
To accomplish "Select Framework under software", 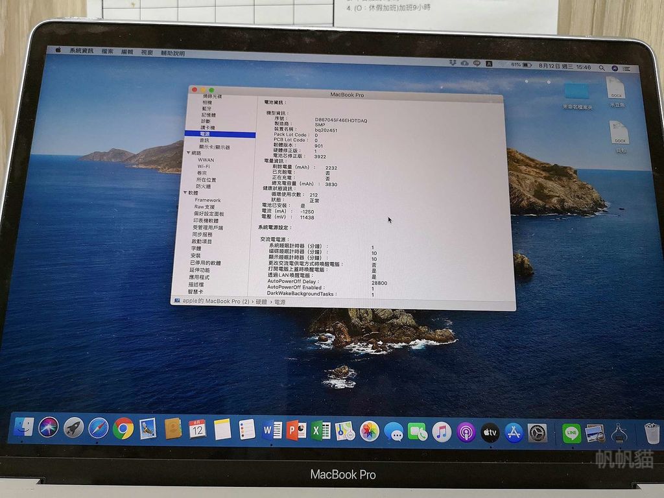I will (207, 200).
